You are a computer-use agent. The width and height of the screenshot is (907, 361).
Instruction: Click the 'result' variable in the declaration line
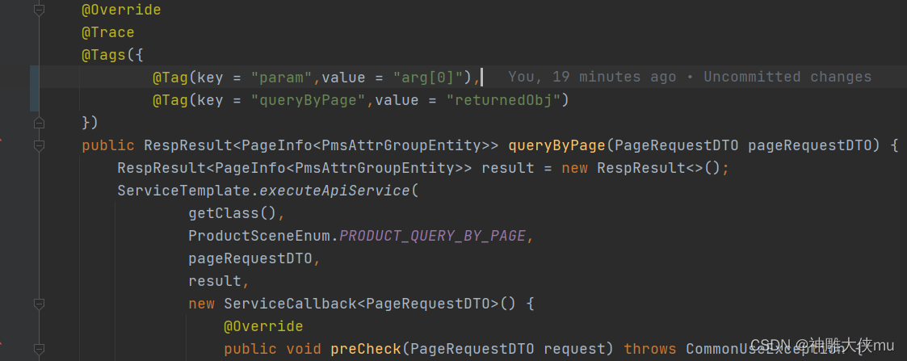(x=508, y=168)
